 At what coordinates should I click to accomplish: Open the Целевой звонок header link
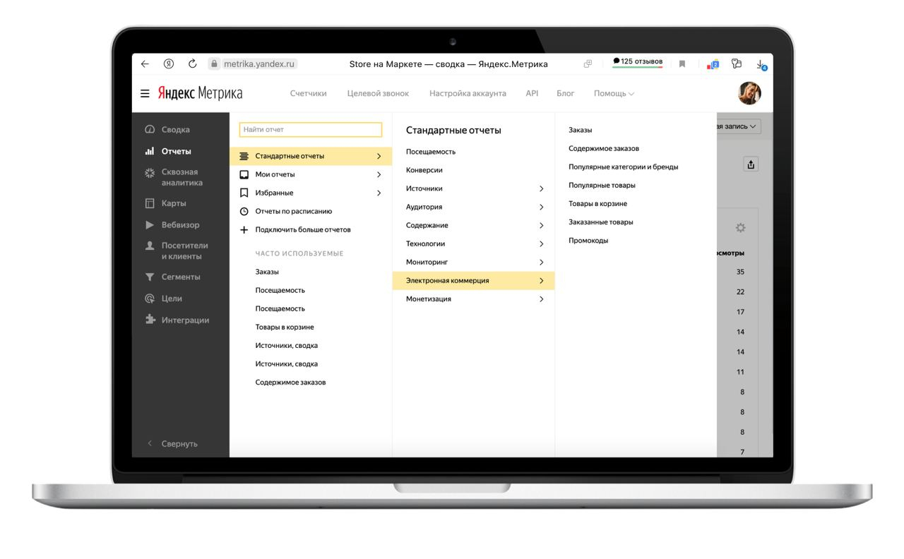[378, 93]
